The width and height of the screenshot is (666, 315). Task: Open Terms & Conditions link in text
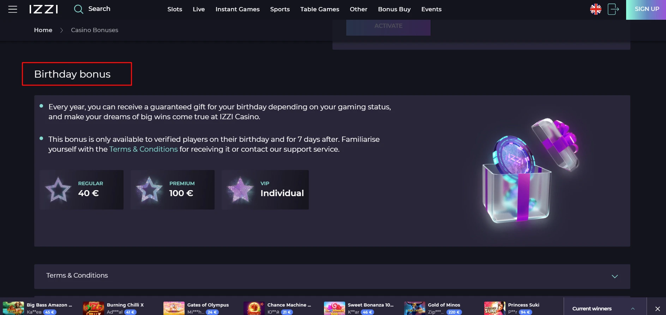click(143, 149)
